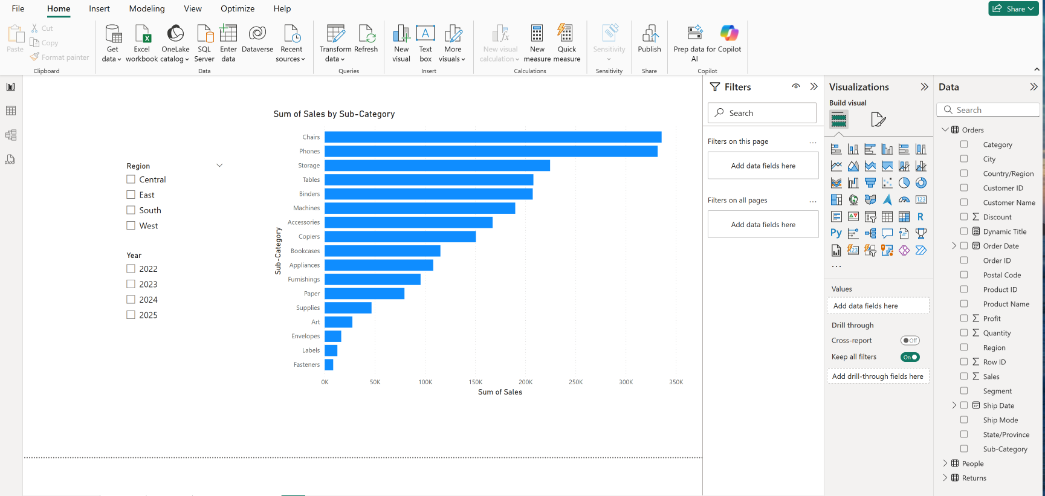Disable the Keep all filters toggle
Screen dimensions: 1045x496
point(910,357)
